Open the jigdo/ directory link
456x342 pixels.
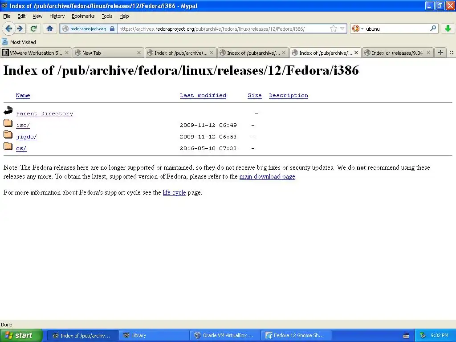coord(26,137)
